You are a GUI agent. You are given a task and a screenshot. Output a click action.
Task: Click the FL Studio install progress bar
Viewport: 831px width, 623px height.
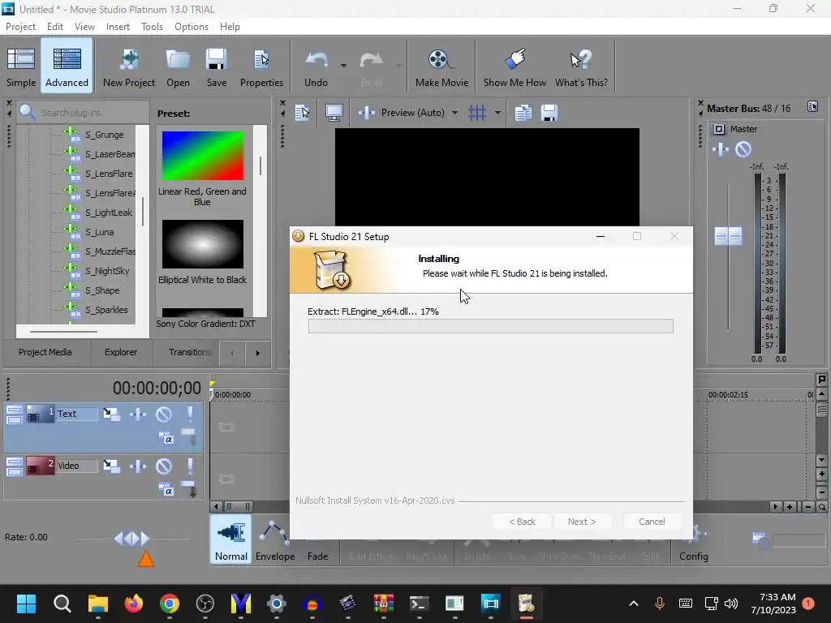pos(491,326)
